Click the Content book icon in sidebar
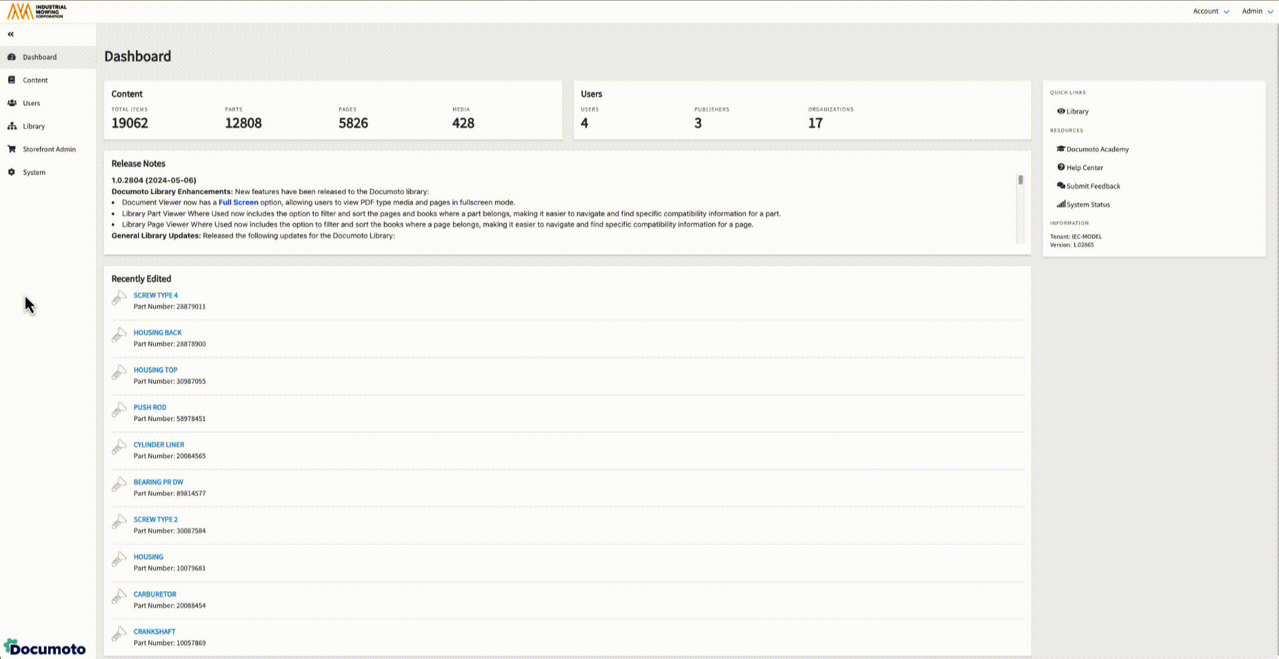This screenshot has height=659, width=1279. coord(11,80)
